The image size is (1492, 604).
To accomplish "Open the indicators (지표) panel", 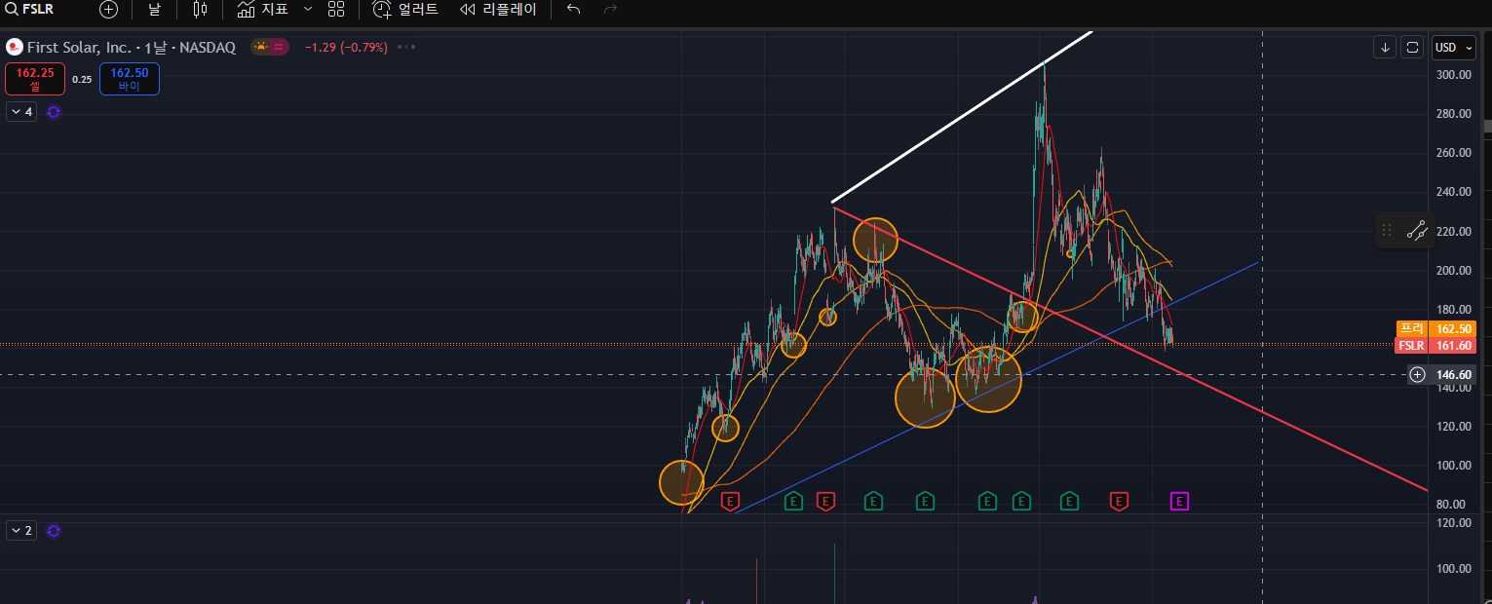I will 262,10.
